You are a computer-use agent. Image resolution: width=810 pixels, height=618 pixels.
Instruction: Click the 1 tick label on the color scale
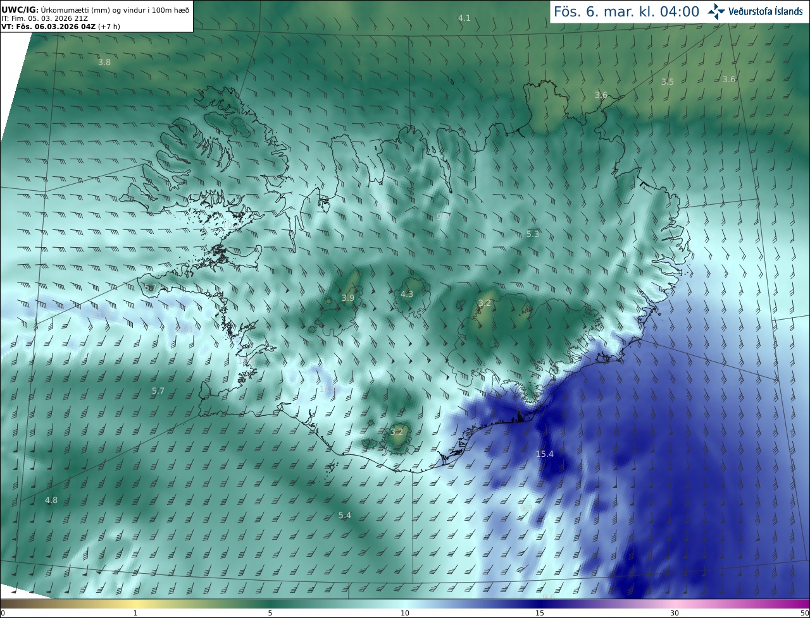click(x=135, y=613)
